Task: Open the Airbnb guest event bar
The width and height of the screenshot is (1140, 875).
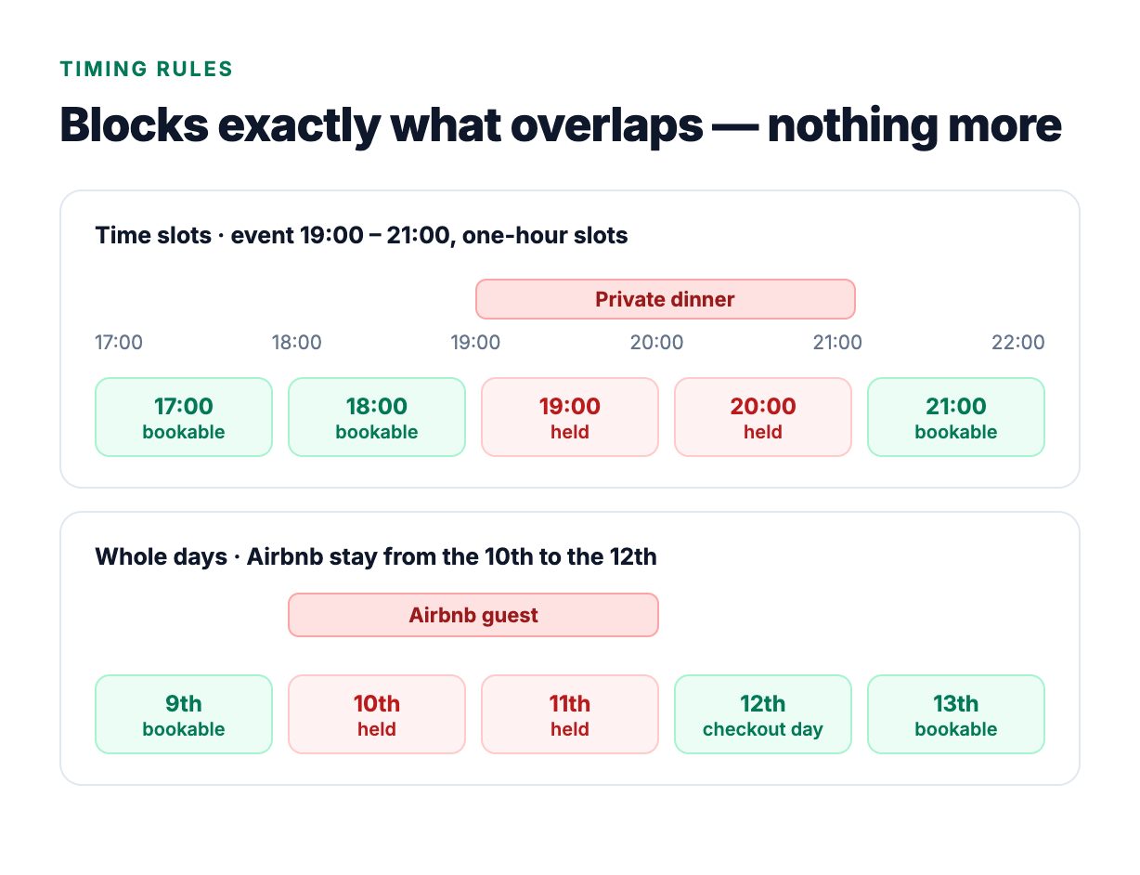Action: (x=473, y=615)
